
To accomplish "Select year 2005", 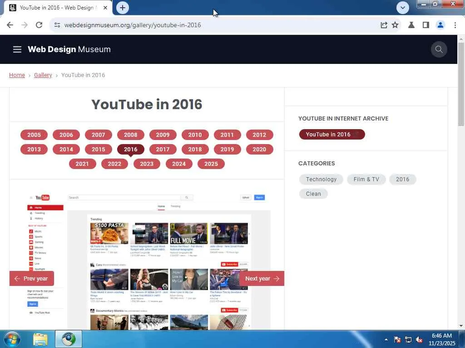I will 34,135.
